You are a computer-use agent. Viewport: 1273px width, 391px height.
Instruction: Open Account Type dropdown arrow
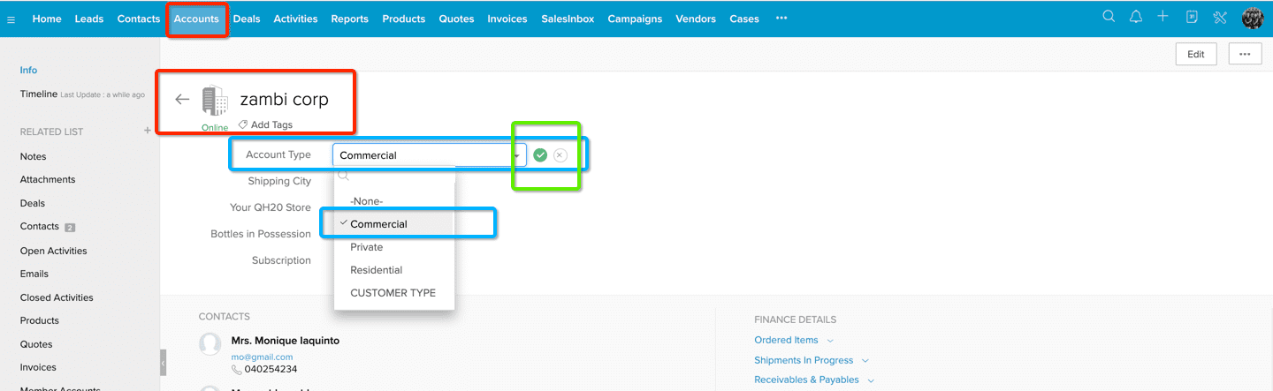click(x=517, y=155)
